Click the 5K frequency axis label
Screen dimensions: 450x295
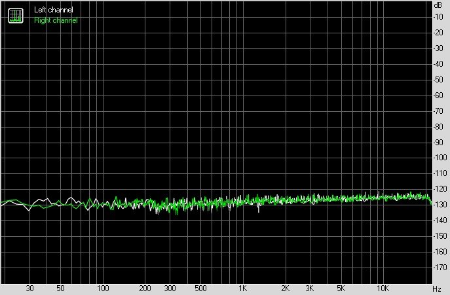click(341, 288)
